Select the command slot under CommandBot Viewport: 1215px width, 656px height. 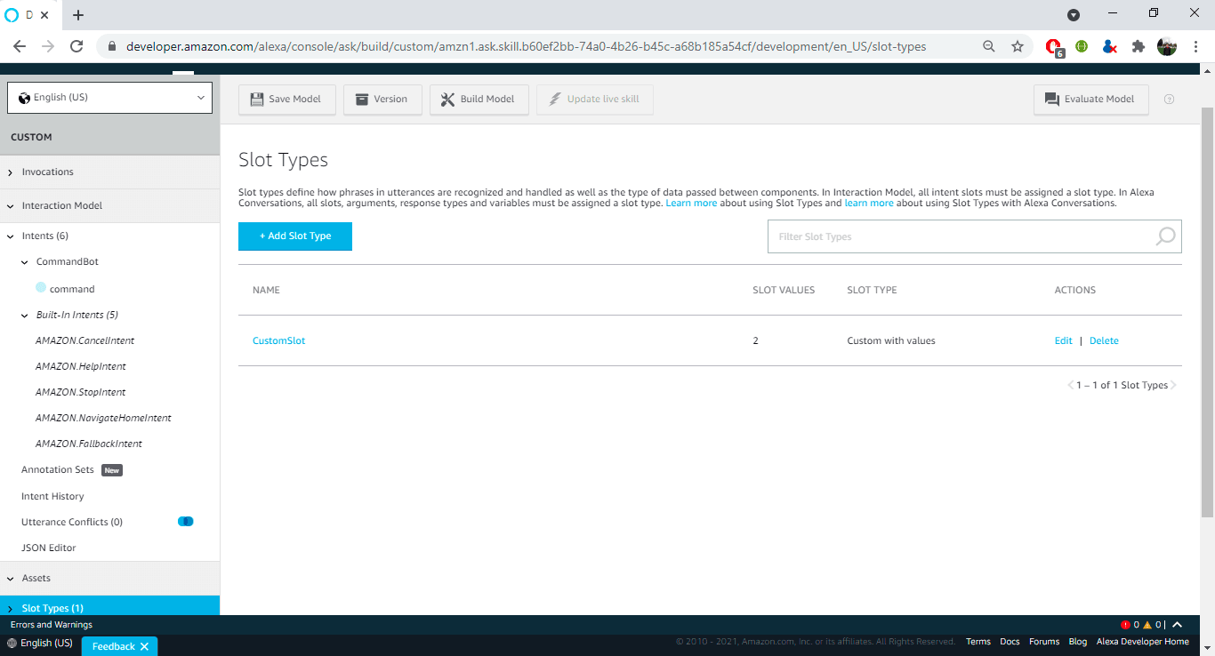pos(72,289)
